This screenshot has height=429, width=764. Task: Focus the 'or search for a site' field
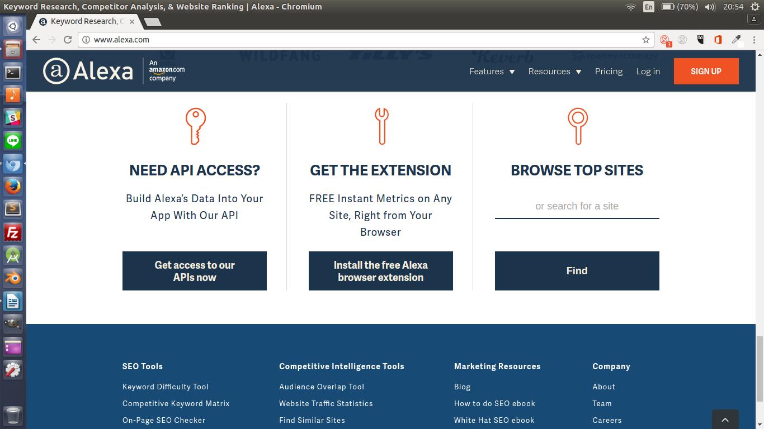point(577,206)
